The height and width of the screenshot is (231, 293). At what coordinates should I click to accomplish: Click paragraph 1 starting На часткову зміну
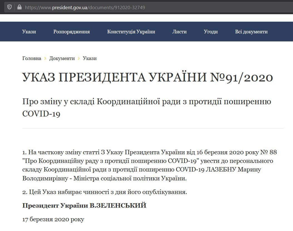[150, 165]
